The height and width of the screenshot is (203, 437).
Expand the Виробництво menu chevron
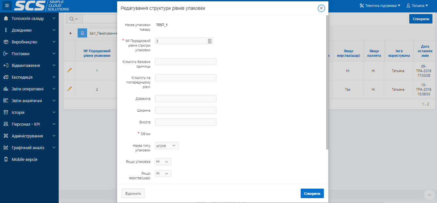[54, 42]
